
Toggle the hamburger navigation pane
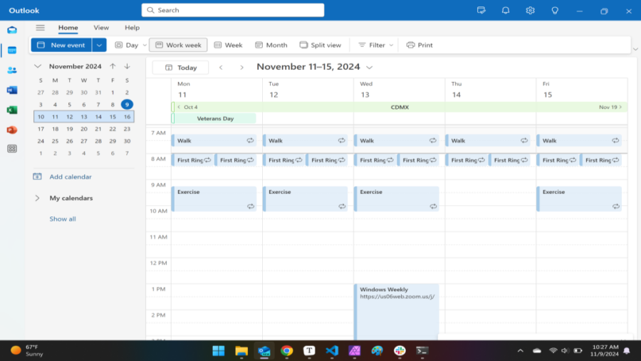(x=40, y=28)
